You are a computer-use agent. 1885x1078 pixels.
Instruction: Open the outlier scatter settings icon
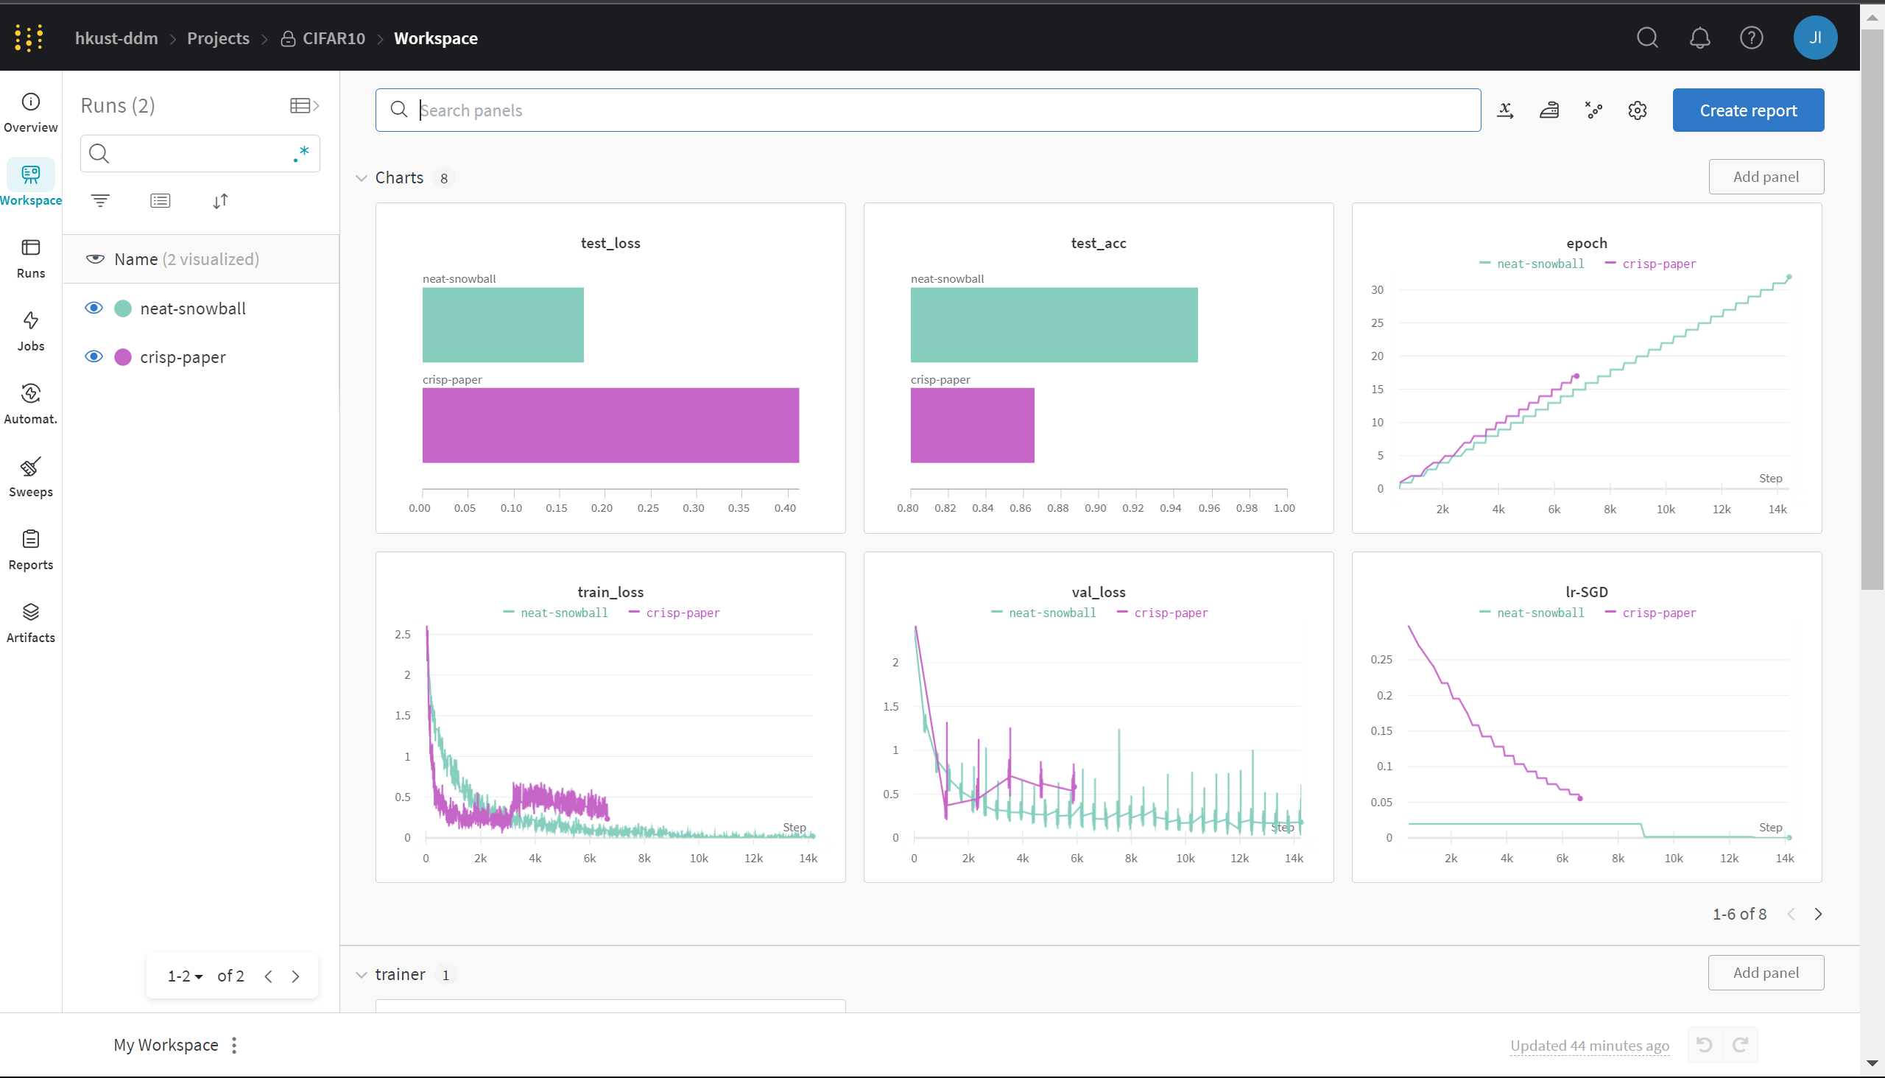(1593, 110)
